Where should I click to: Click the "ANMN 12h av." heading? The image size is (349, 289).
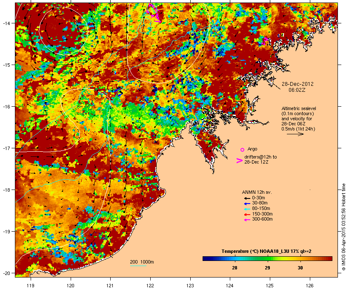tap(257, 192)
